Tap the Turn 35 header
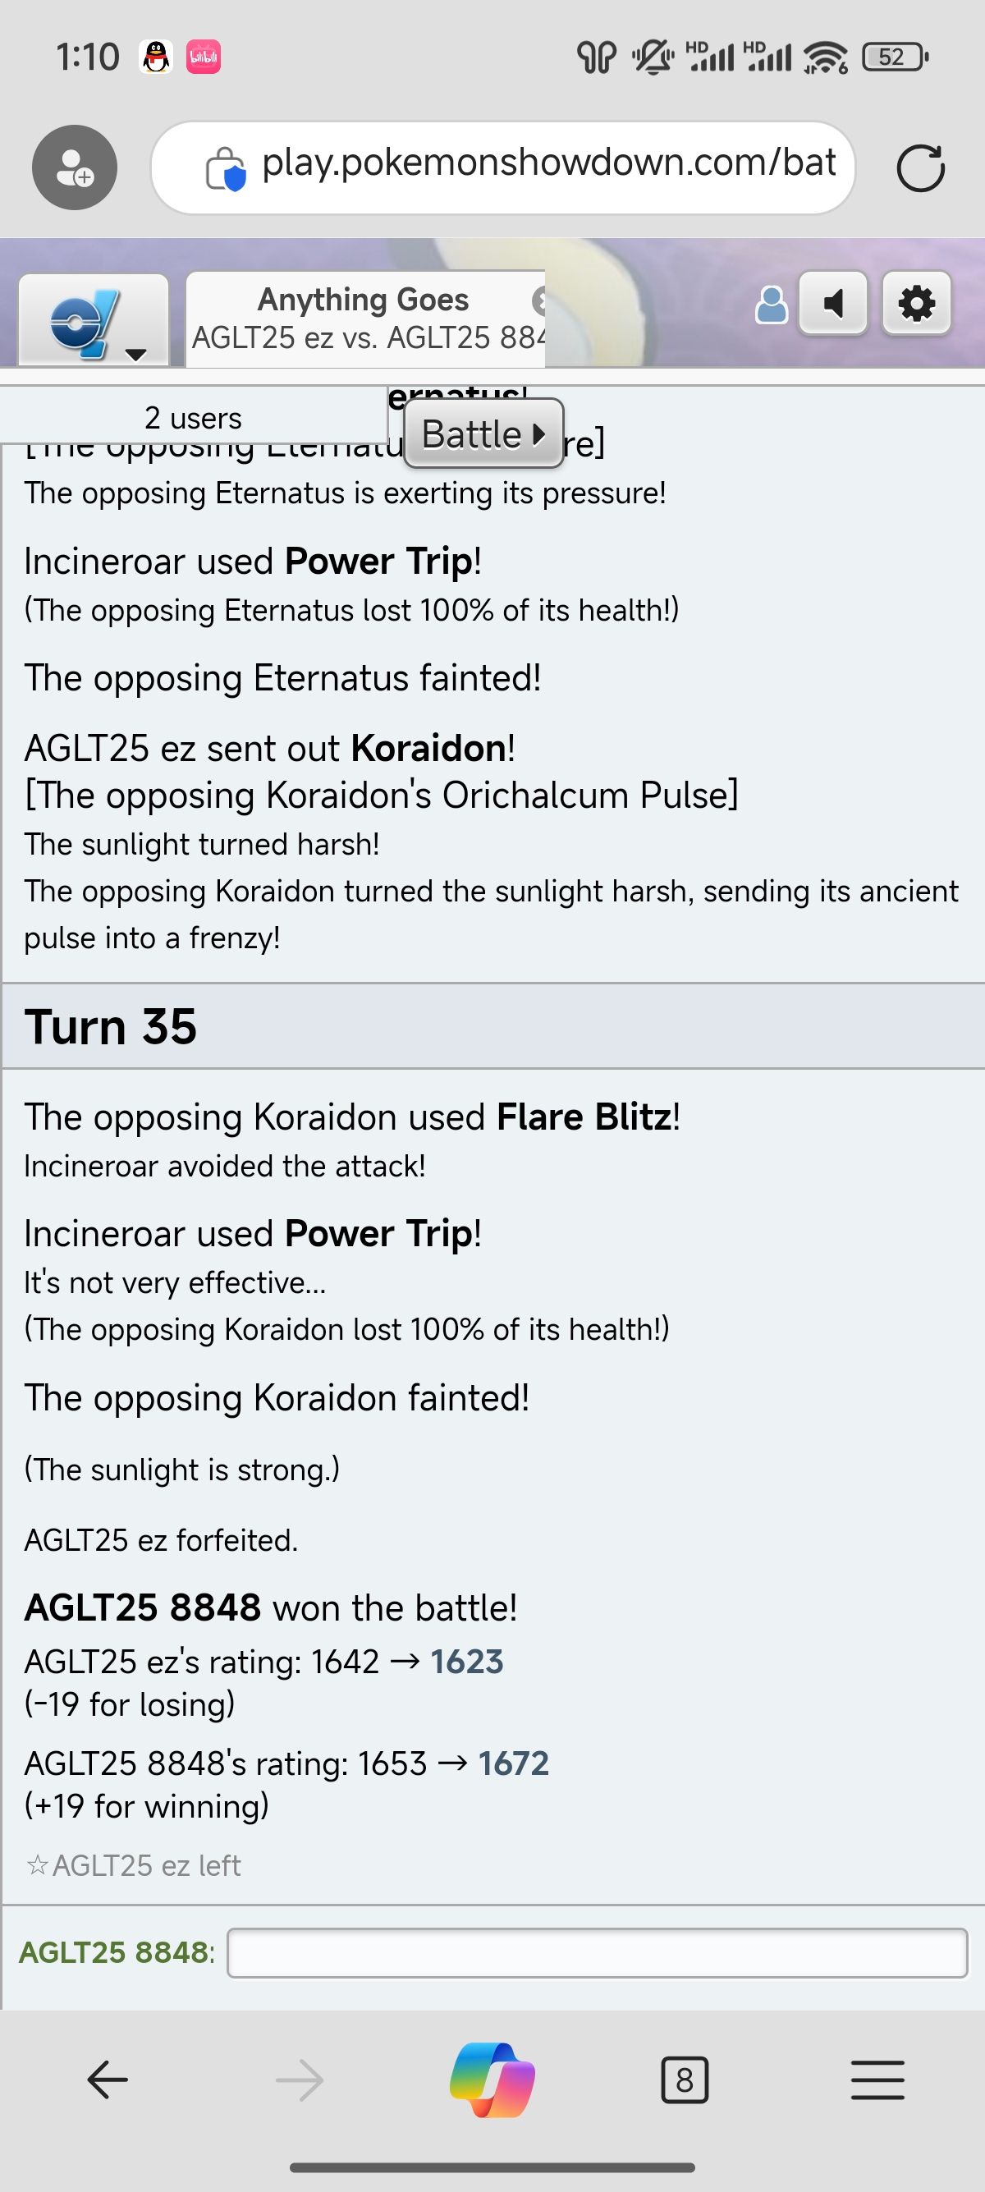 point(111,1026)
